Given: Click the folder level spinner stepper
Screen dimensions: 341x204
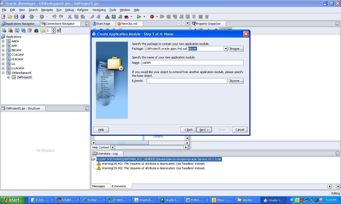Looking at the screenshot, I should click(x=54, y=31).
